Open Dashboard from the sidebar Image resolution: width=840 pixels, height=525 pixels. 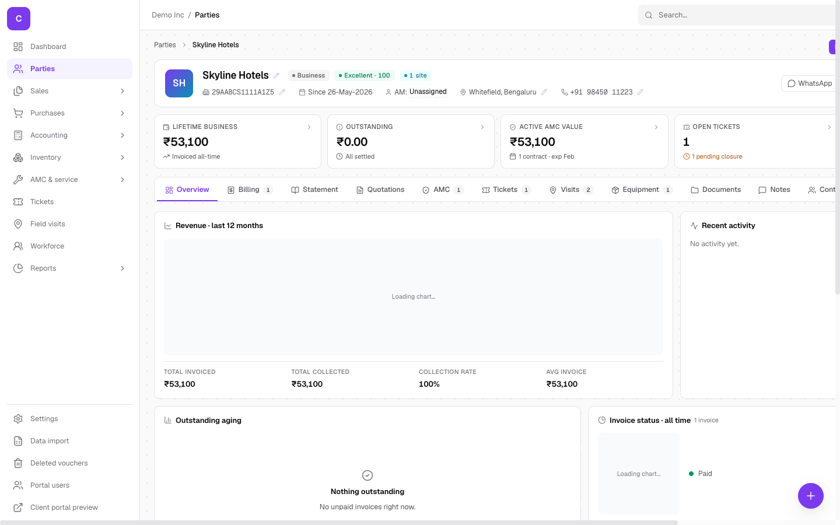coord(69,47)
